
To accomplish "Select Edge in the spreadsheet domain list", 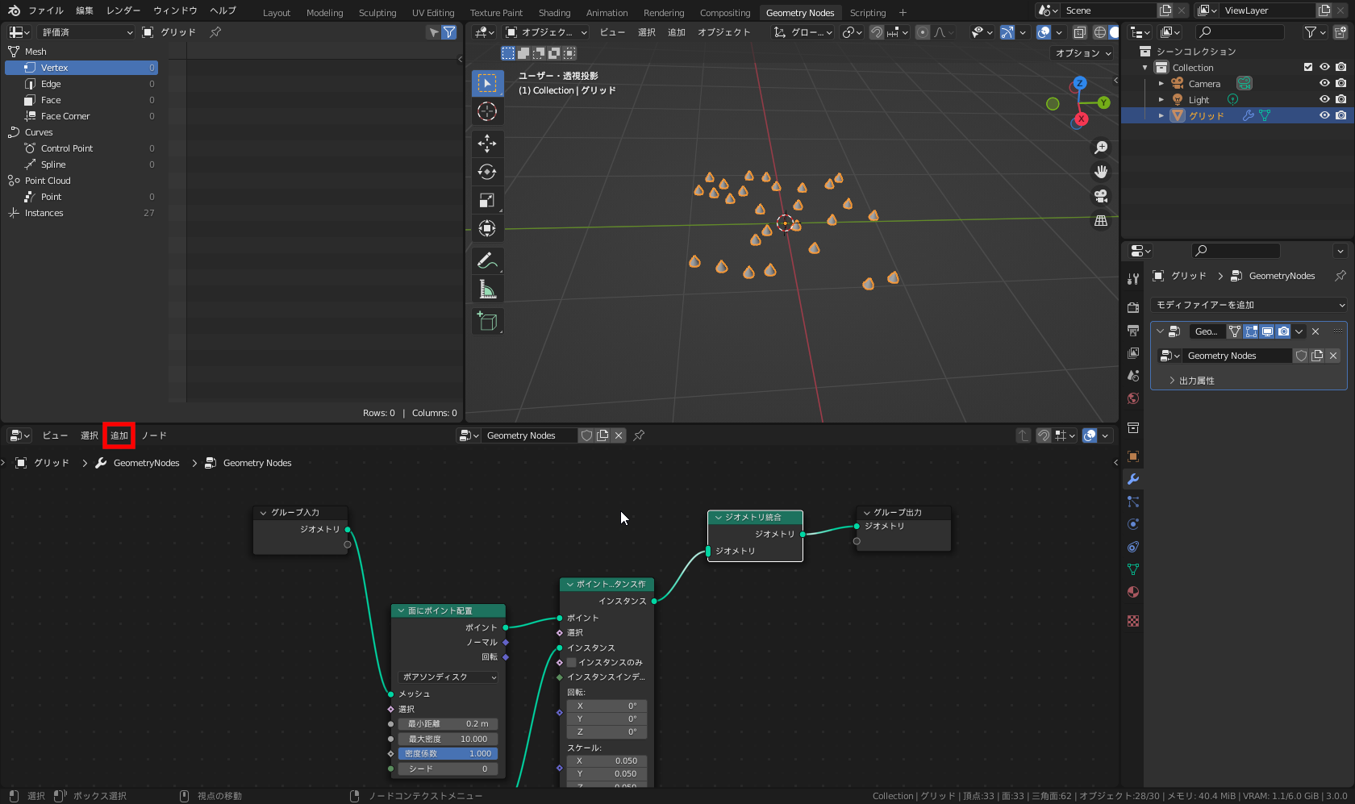I will tap(51, 84).
